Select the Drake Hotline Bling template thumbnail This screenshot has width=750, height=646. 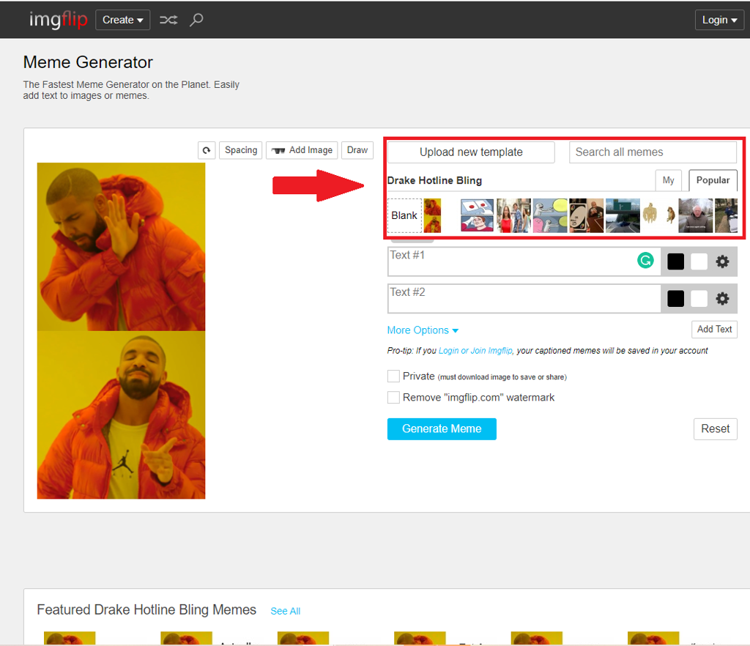pyautogui.click(x=432, y=215)
